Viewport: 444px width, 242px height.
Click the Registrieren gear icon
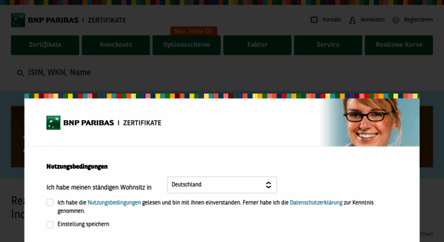pos(395,20)
